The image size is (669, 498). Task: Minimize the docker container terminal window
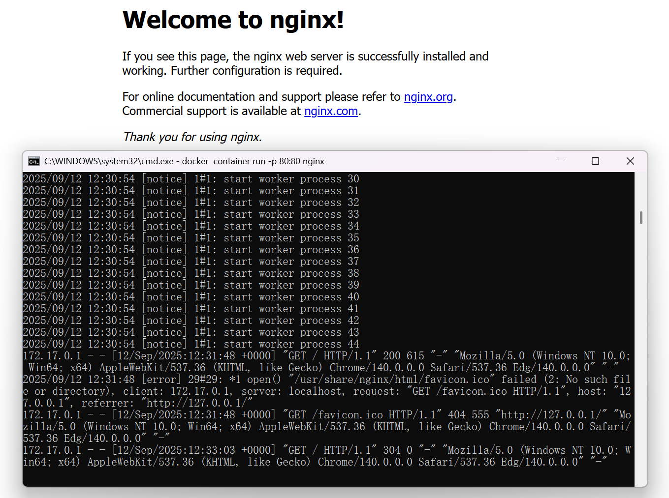(561, 161)
